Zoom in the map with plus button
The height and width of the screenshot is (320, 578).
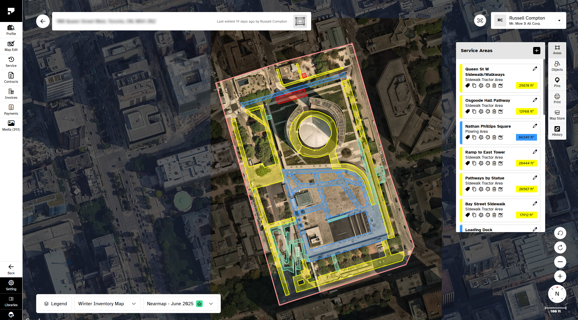click(x=560, y=276)
